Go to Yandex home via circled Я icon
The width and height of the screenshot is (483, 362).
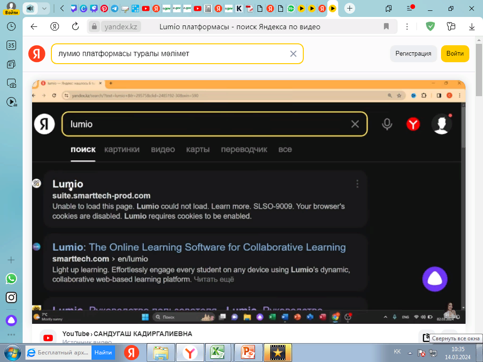pyautogui.click(x=55, y=27)
